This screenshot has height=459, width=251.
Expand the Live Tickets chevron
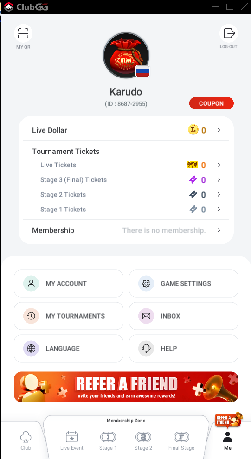coord(219,165)
